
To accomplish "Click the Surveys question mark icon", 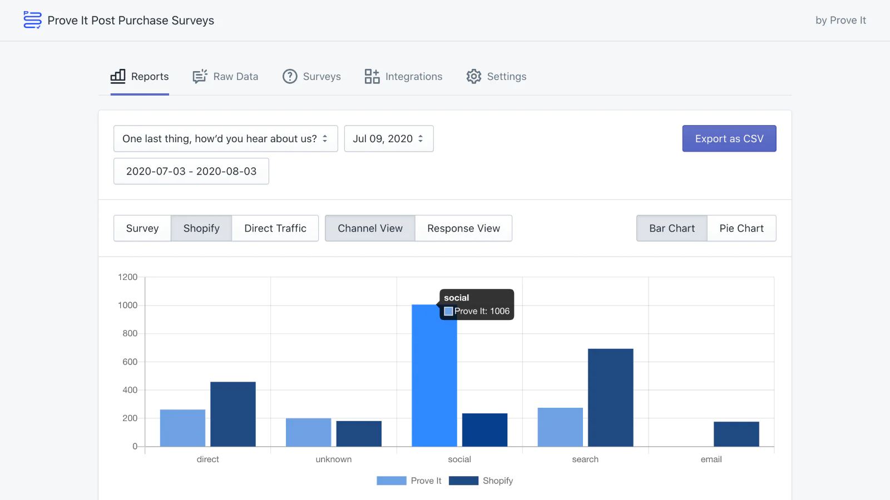I will pyautogui.click(x=290, y=76).
